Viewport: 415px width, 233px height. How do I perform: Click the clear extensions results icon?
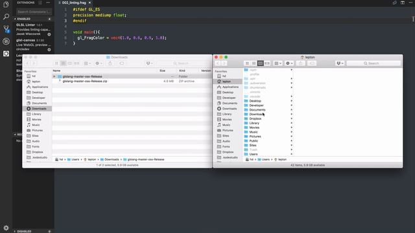[40, 3]
